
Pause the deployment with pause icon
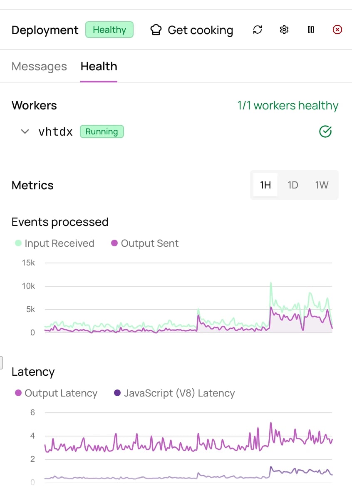[311, 30]
